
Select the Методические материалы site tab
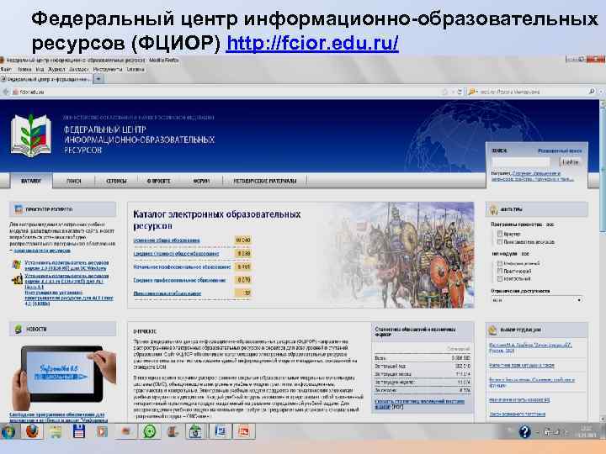pyautogui.click(x=265, y=181)
